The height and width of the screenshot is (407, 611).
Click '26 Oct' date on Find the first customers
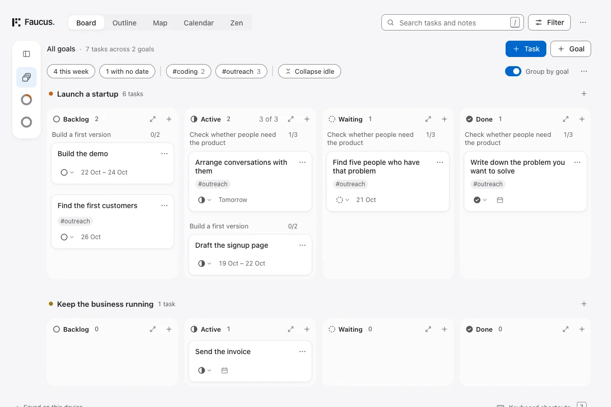pyautogui.click(x=91, y=237)
